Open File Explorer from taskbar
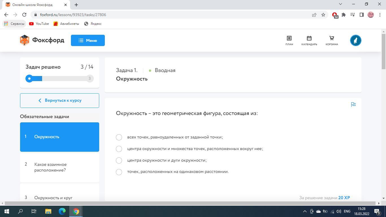The width and height of the screenshot is (386, 217). pos(48,211)
